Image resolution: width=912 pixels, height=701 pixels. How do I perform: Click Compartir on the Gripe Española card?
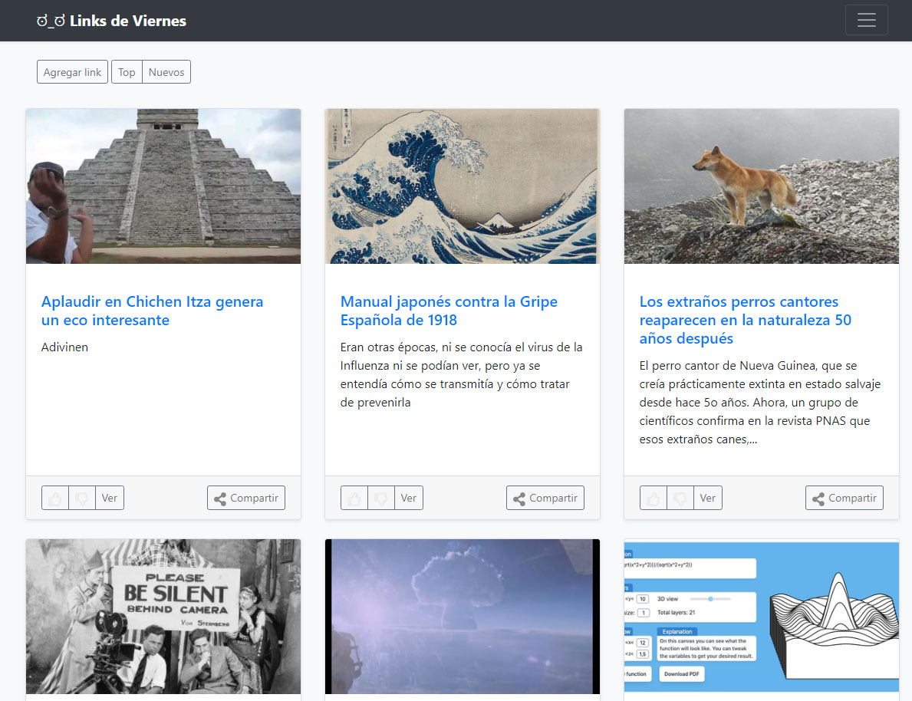(545, 498)
